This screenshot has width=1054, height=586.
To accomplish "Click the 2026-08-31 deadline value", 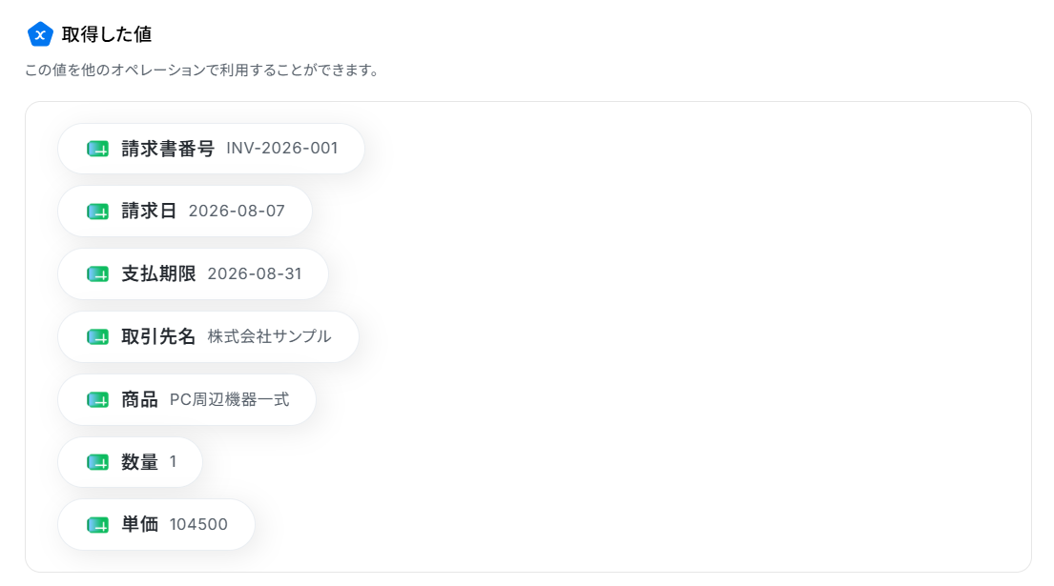I will [x=255, y=273].
